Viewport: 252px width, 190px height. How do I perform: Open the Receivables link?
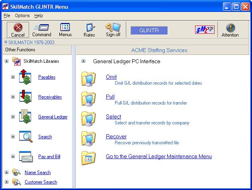(x=50, y=97)
